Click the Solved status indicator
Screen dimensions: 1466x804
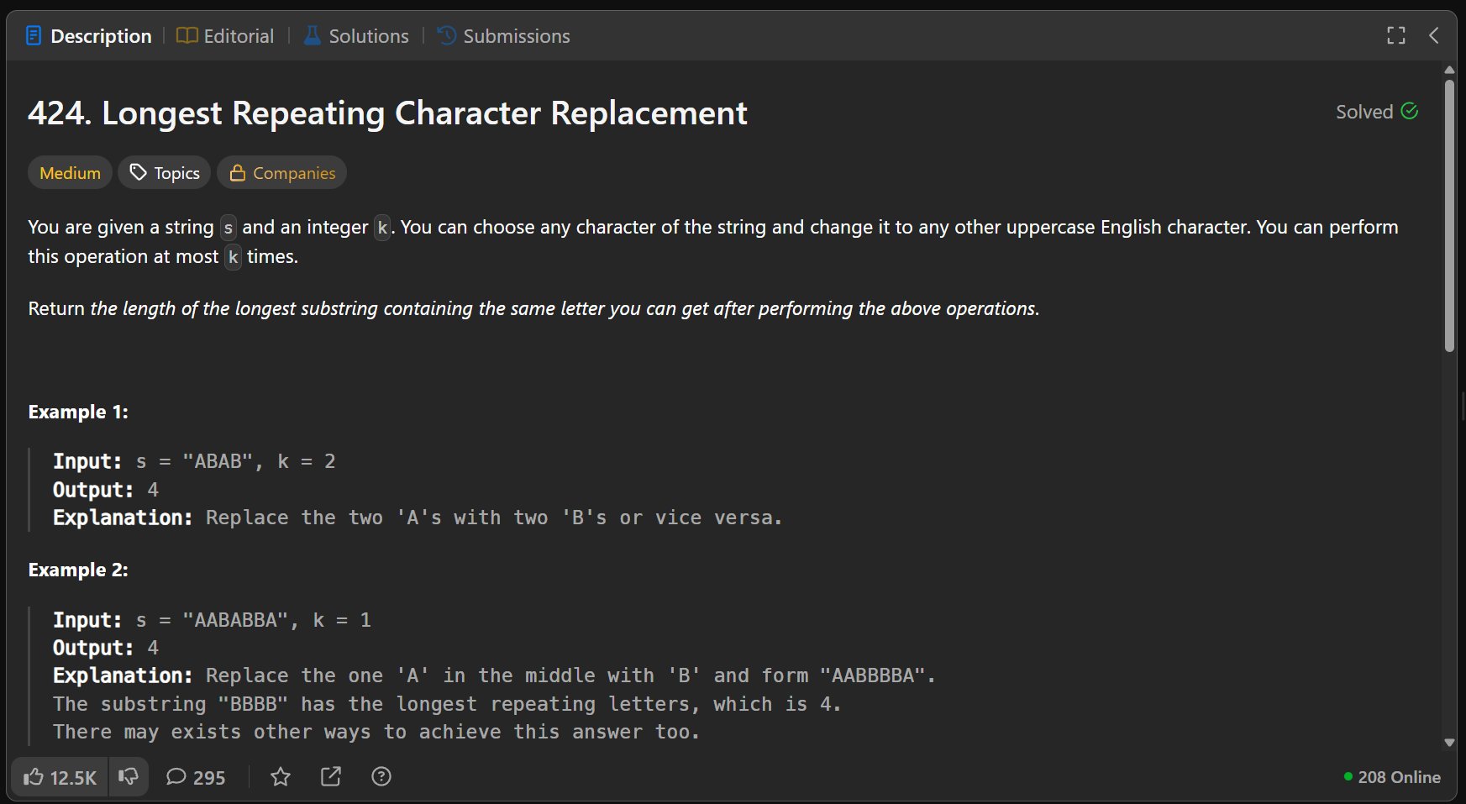1376,112
